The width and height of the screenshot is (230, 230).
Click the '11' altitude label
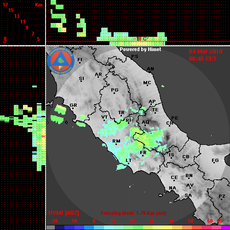[x=23, y=22]
